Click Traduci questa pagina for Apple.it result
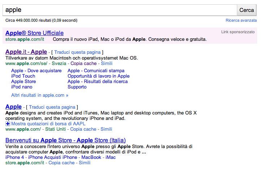This screenshot has height=169, width=264. (x=78, y=52)
